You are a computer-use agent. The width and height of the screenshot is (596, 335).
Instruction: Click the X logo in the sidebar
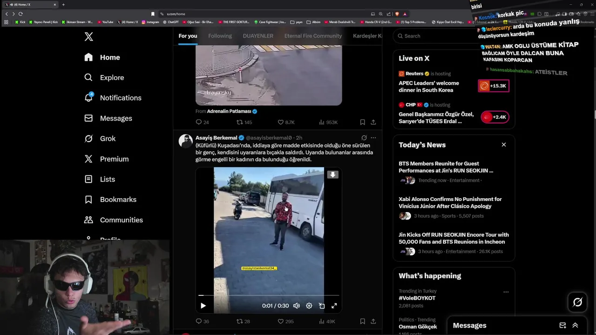coord(88,37)
